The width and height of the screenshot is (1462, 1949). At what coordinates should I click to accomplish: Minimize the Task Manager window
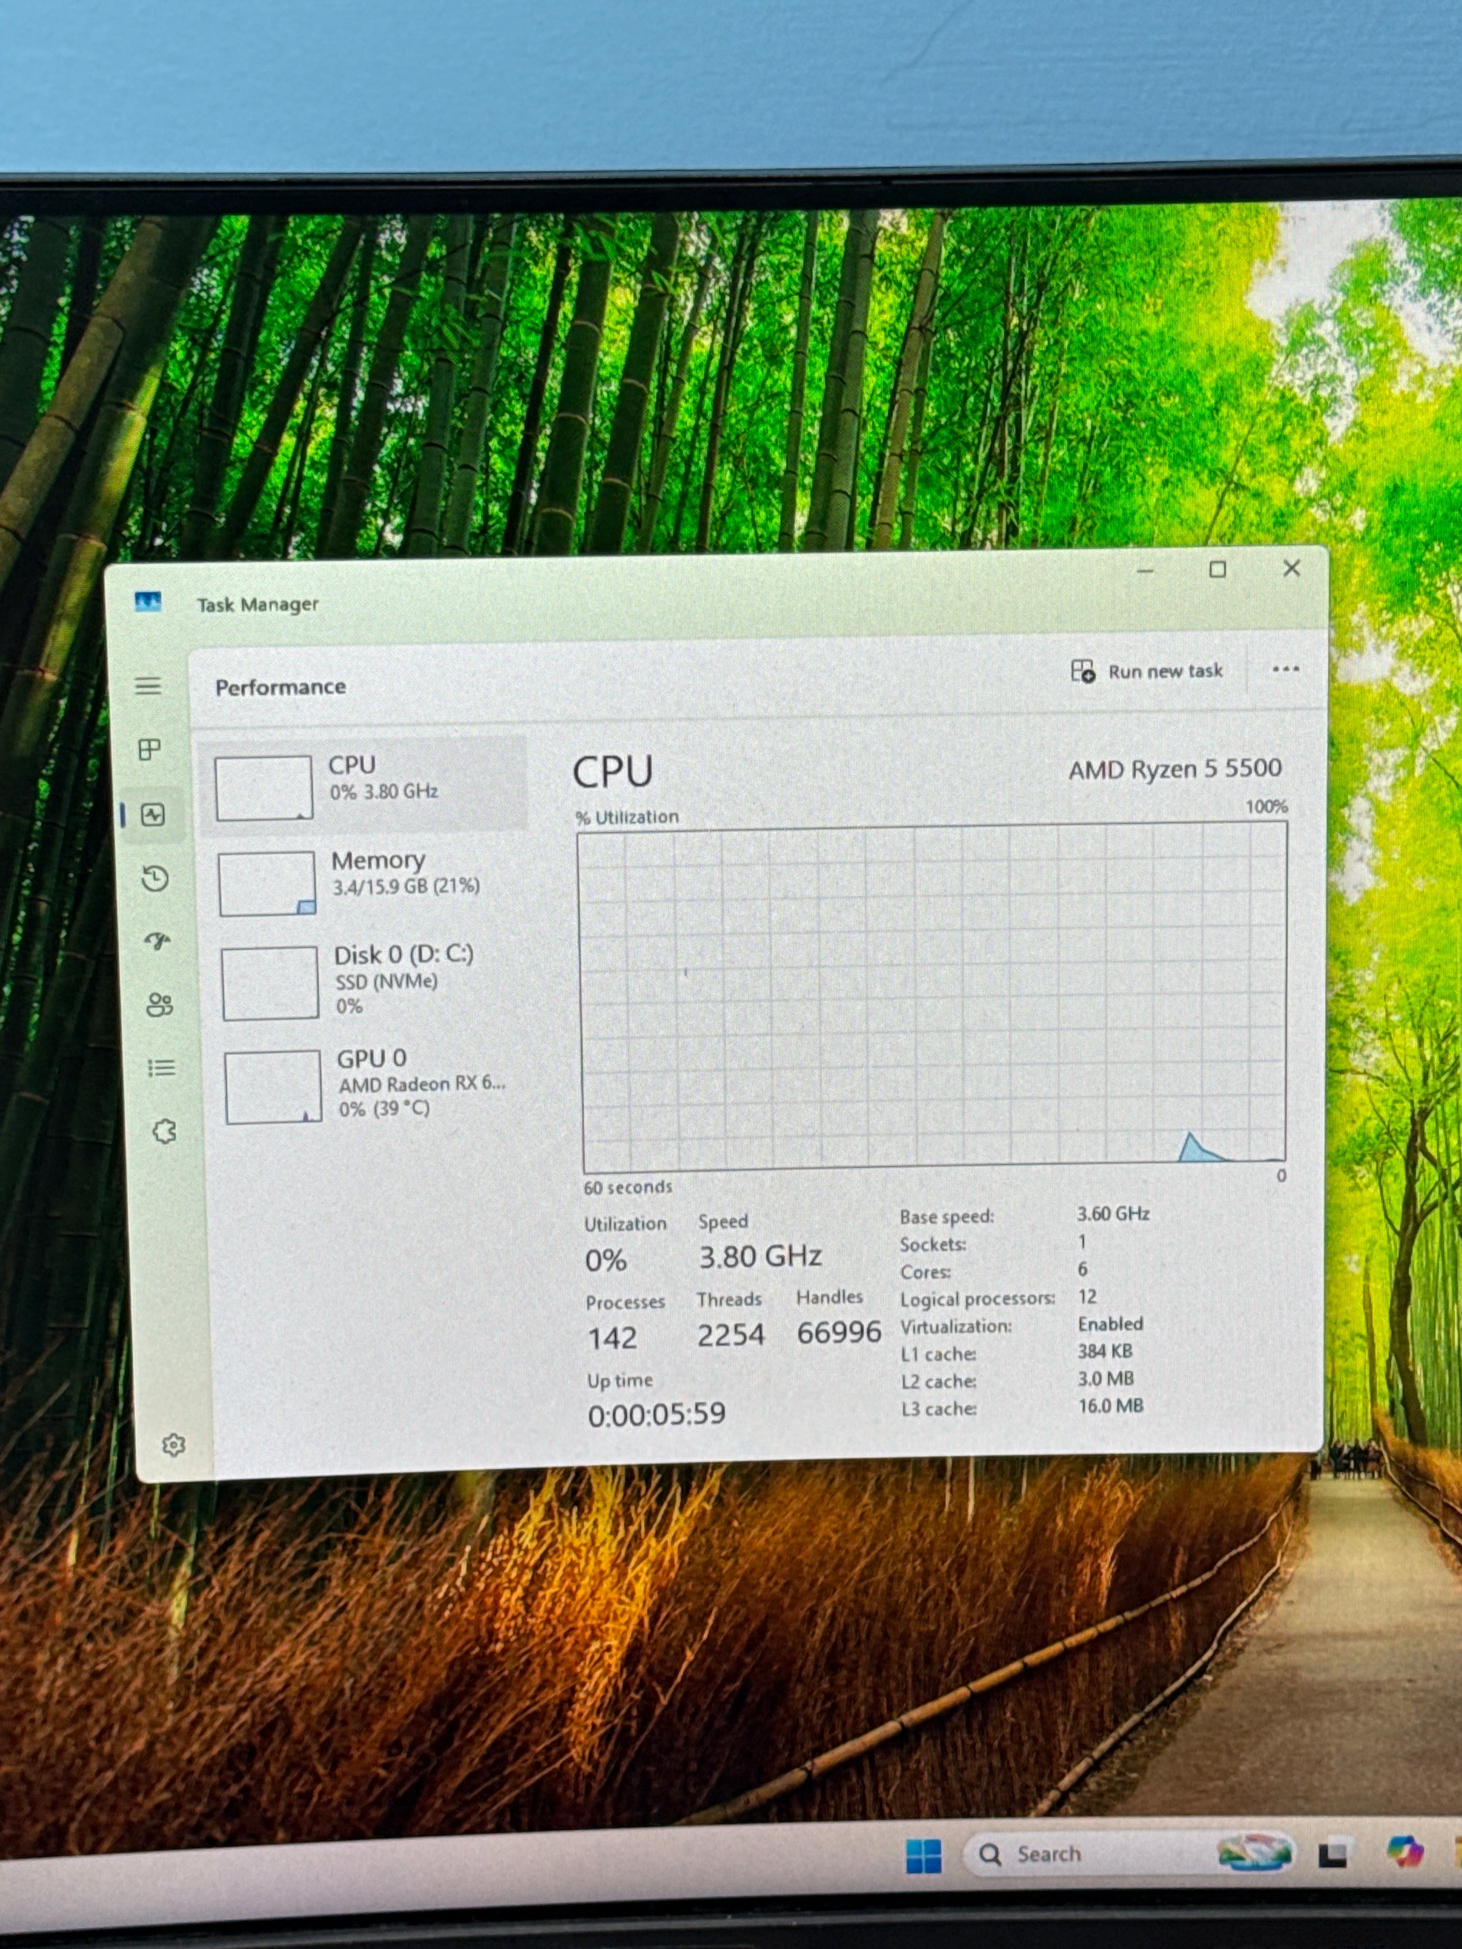[x=1145, y=572]
